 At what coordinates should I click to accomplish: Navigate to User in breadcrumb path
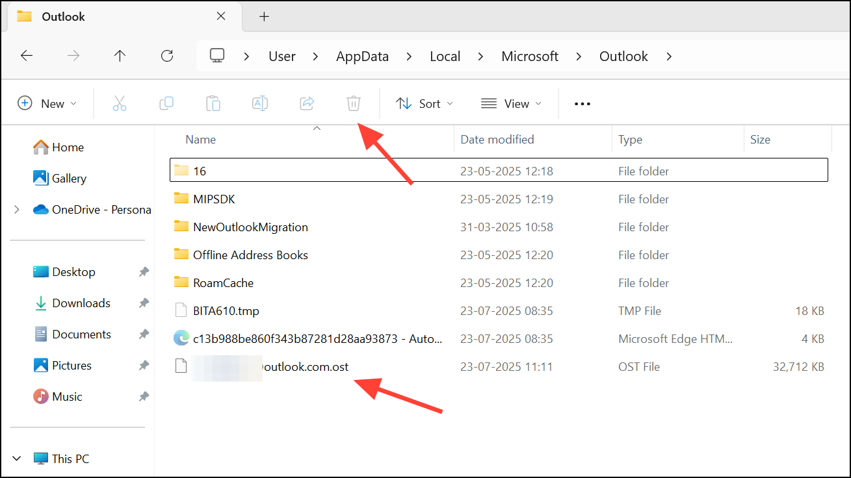coord(282,57)
